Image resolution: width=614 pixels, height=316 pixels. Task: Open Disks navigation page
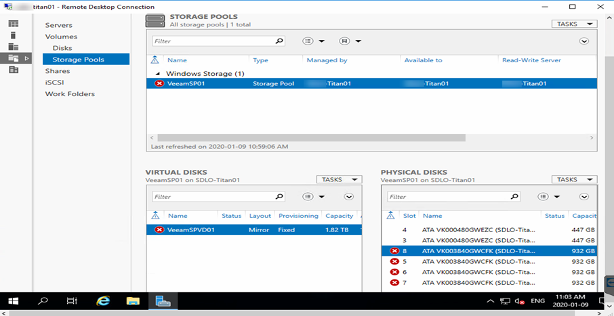click(62, 48)
